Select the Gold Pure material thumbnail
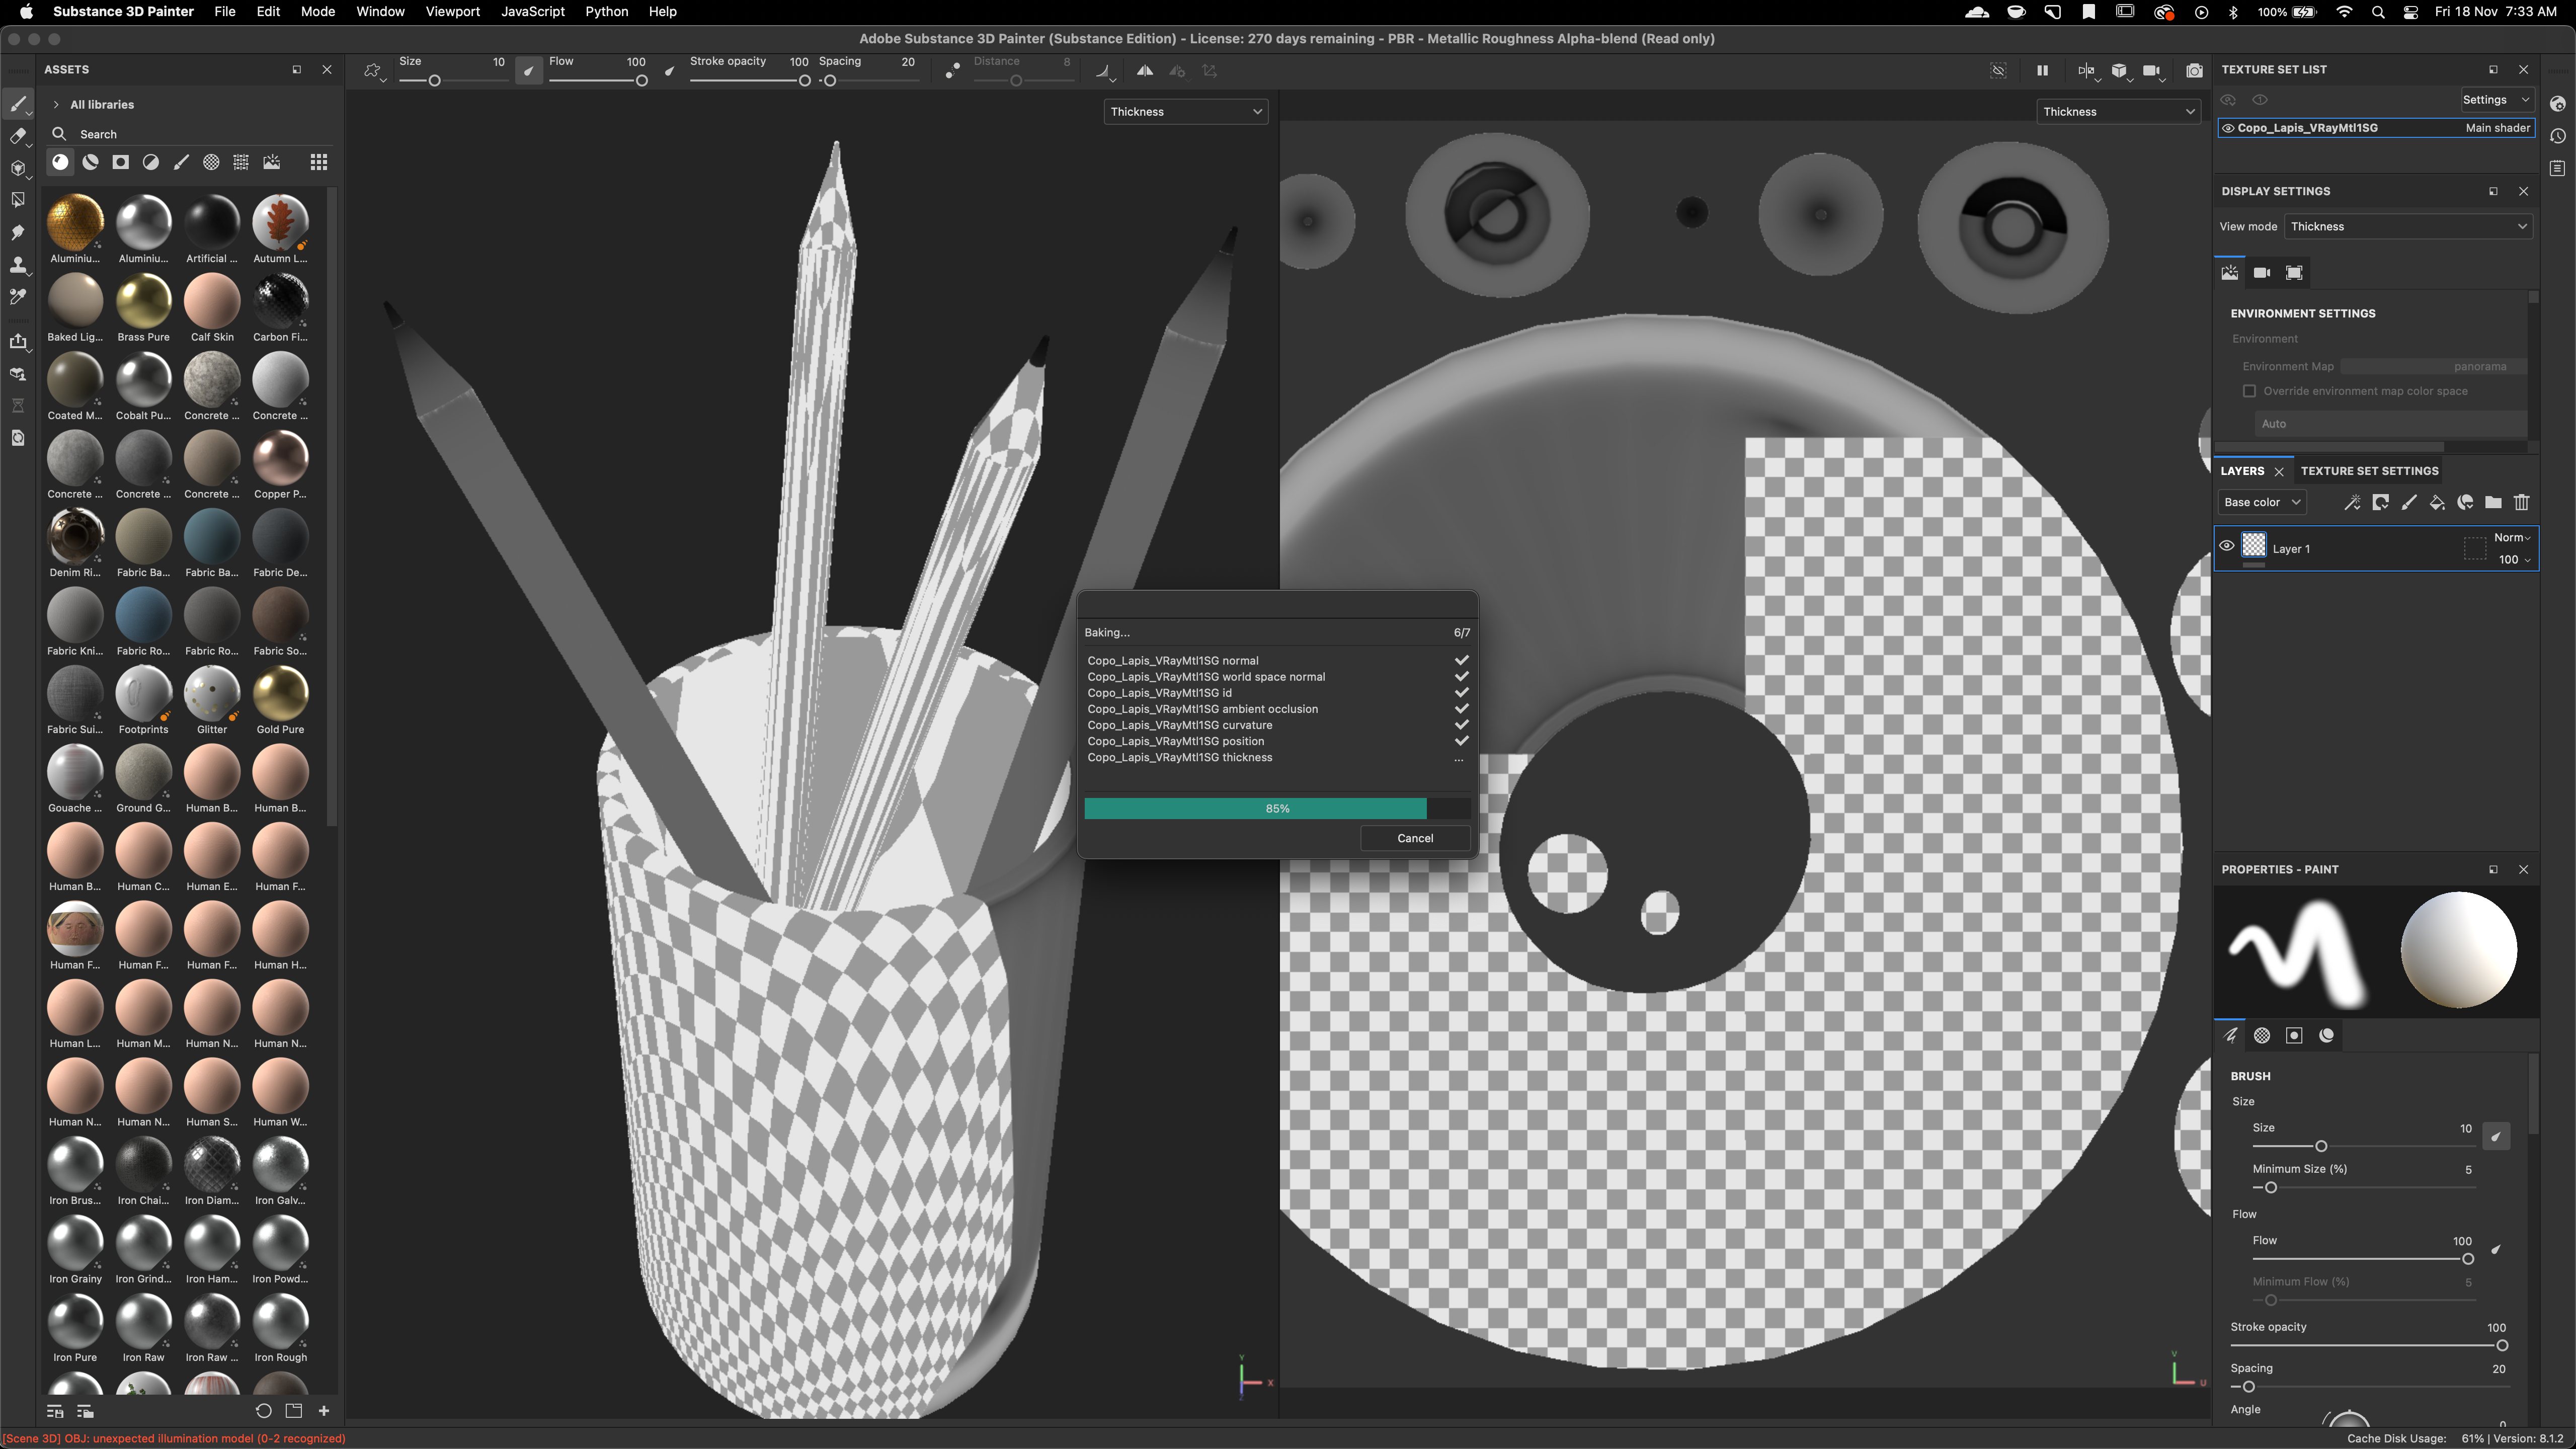This screenshot has height=1449, width=2576. pyautogui.click(x=280, y=693)
